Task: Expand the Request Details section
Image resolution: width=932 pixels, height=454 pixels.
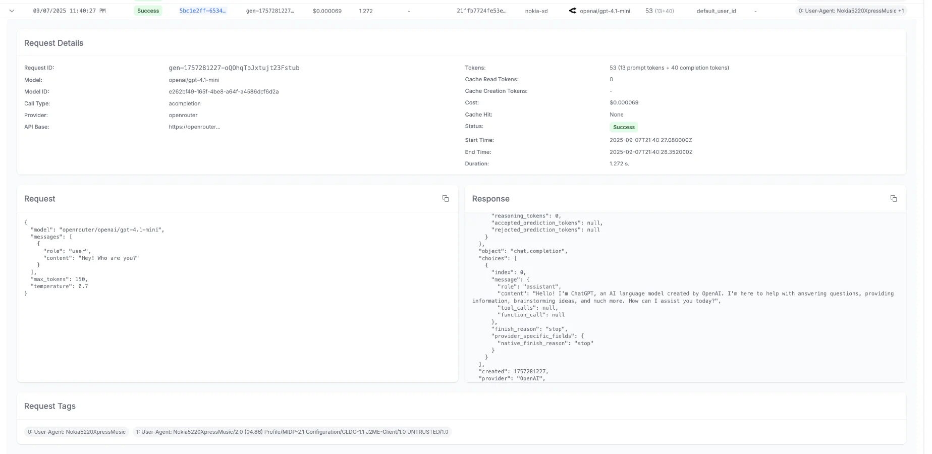Action: [53, 43]
